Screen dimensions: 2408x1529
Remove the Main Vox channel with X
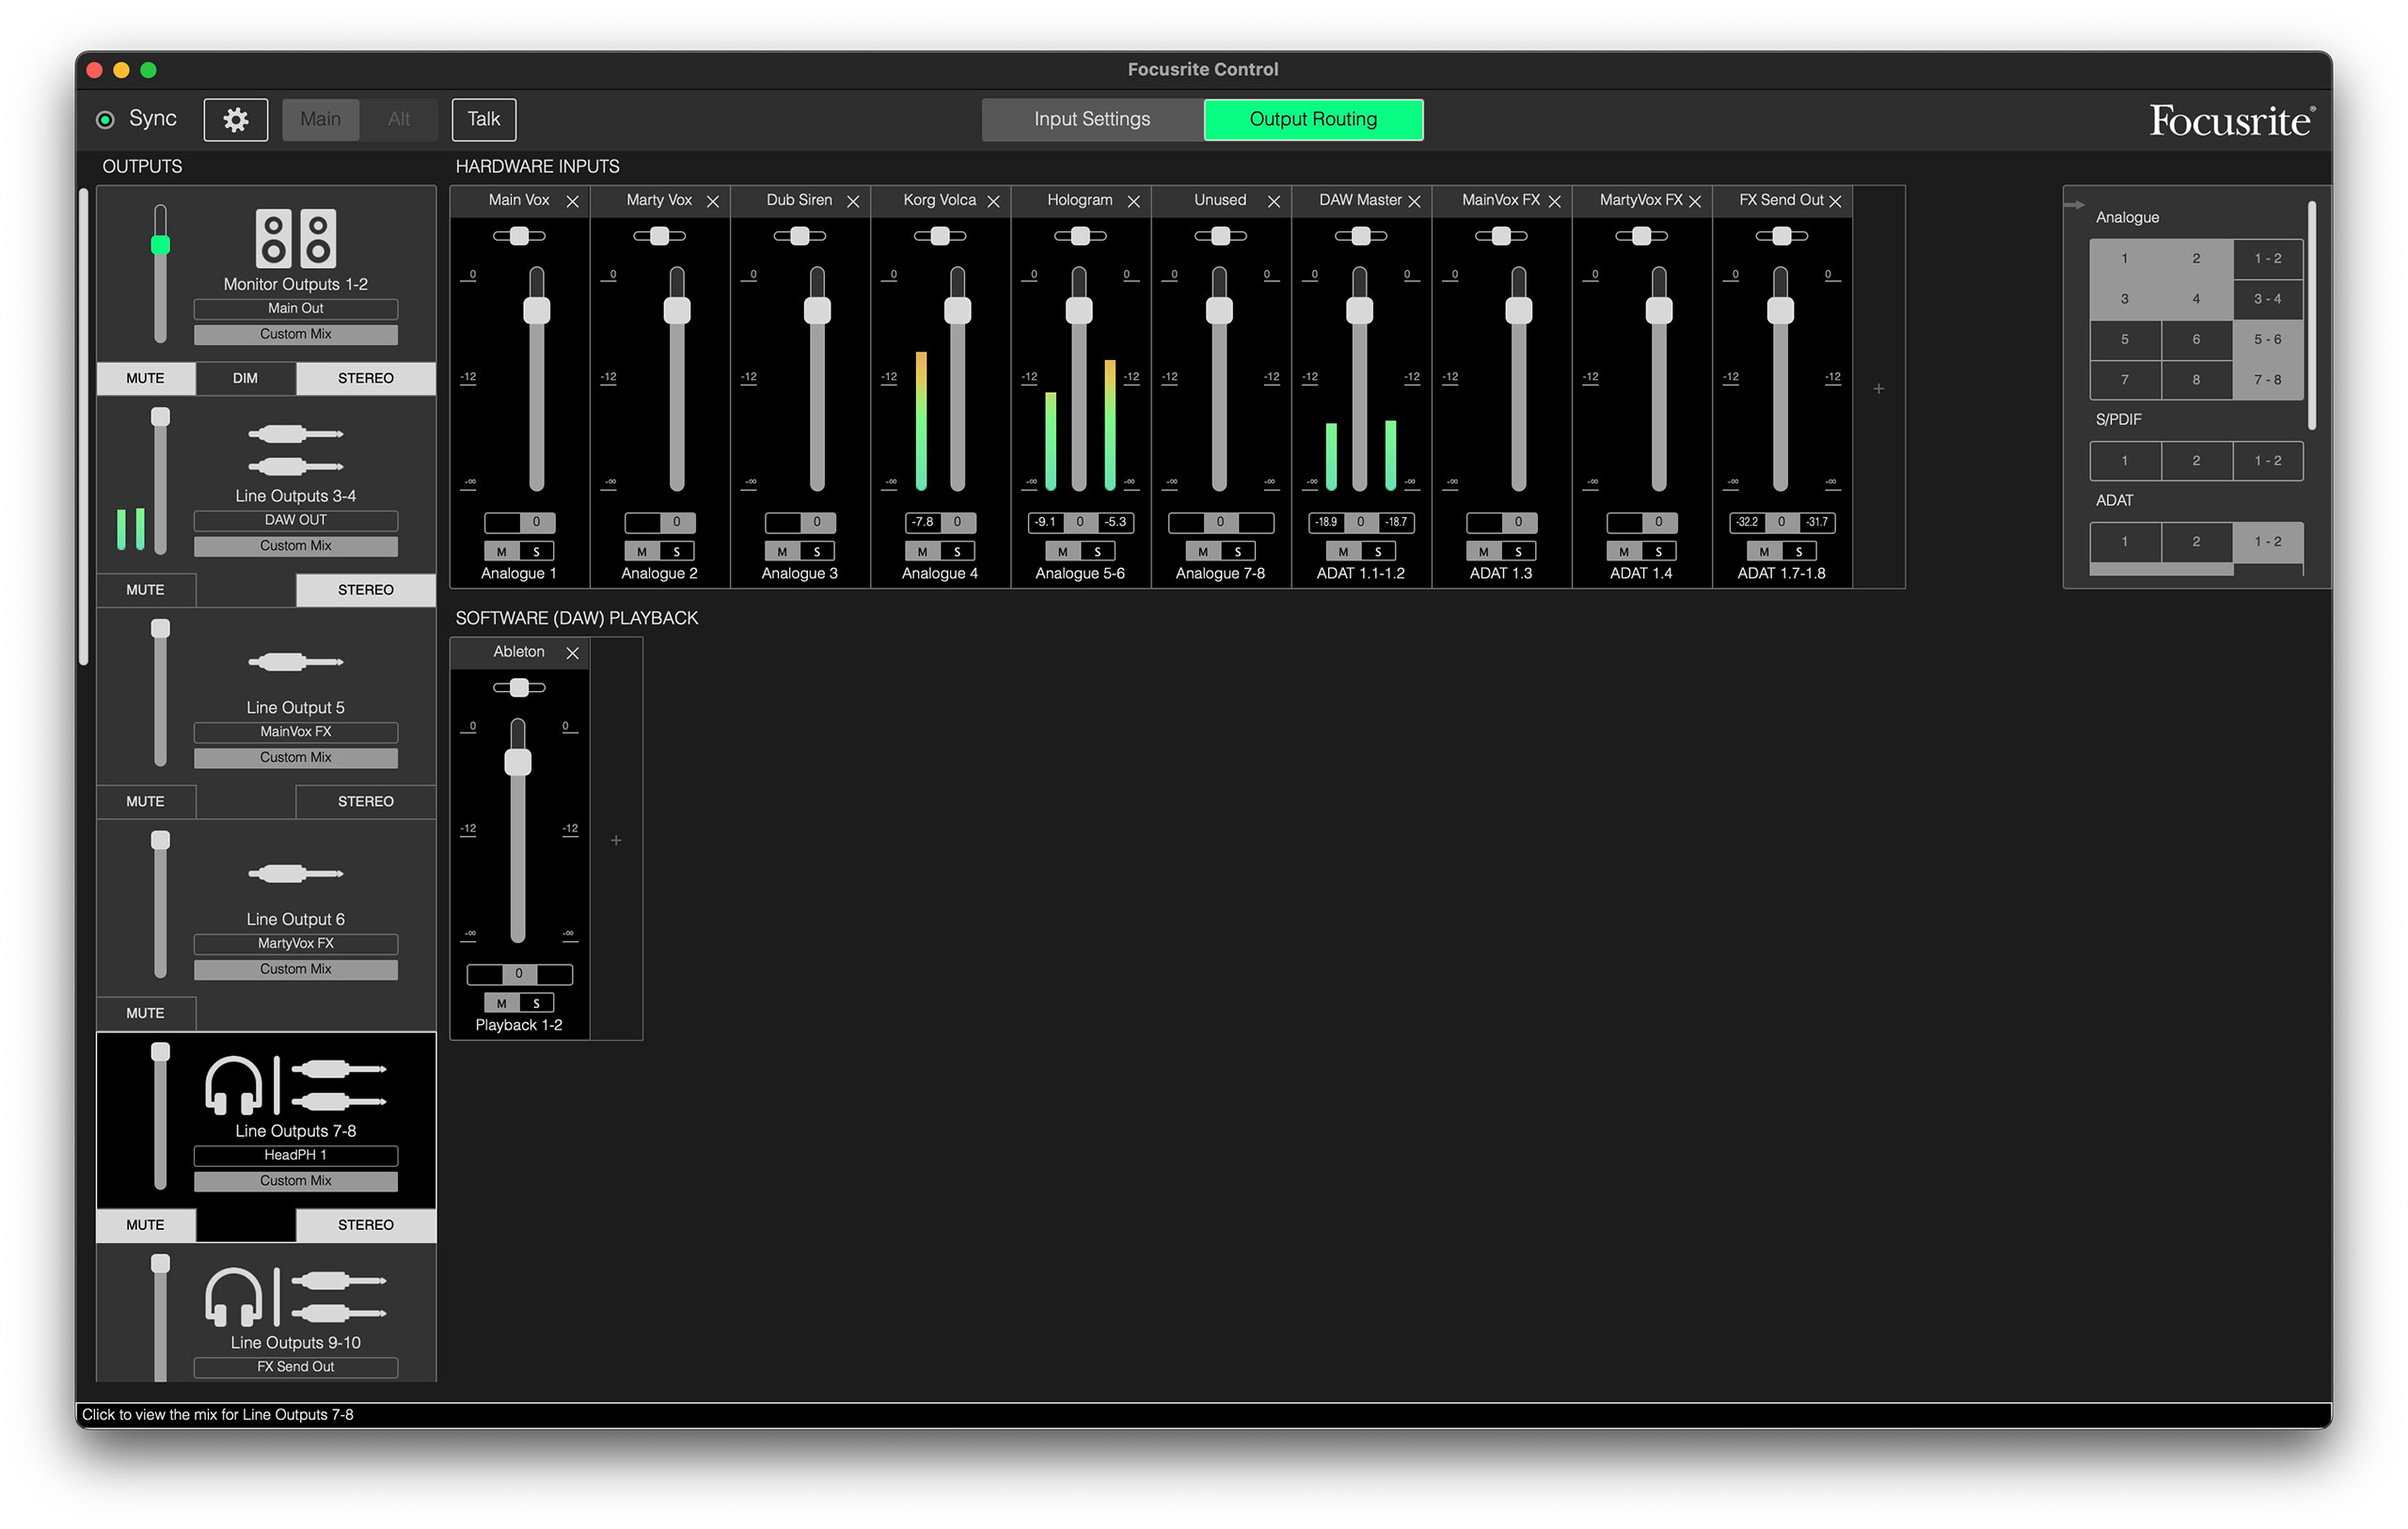coord(572,201)
